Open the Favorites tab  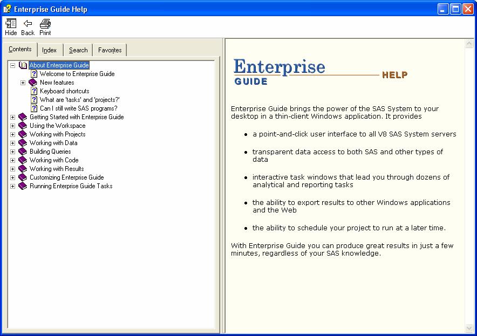(x=110, y=50)
